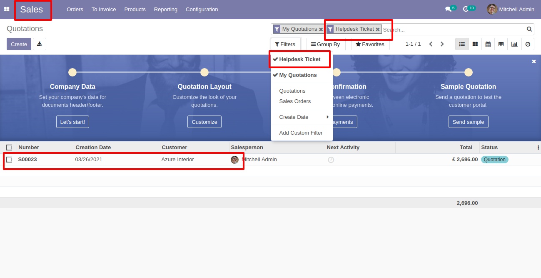Open the To Invoice menu

104,9
